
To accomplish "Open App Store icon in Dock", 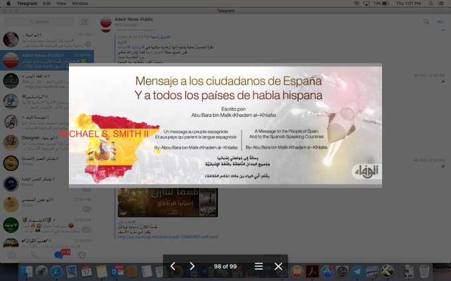I will point(327,271).
